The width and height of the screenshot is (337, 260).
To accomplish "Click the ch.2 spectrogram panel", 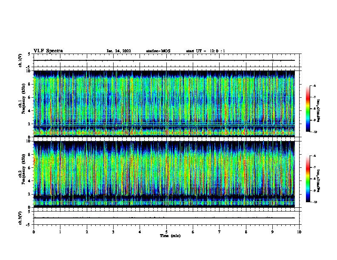I will pos(164,174).
